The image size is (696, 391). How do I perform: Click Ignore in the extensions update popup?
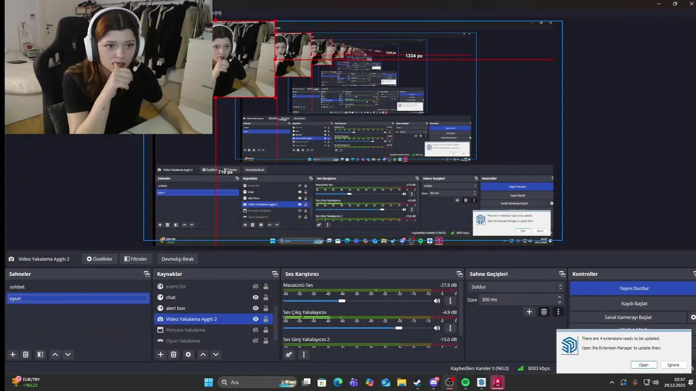673,365
